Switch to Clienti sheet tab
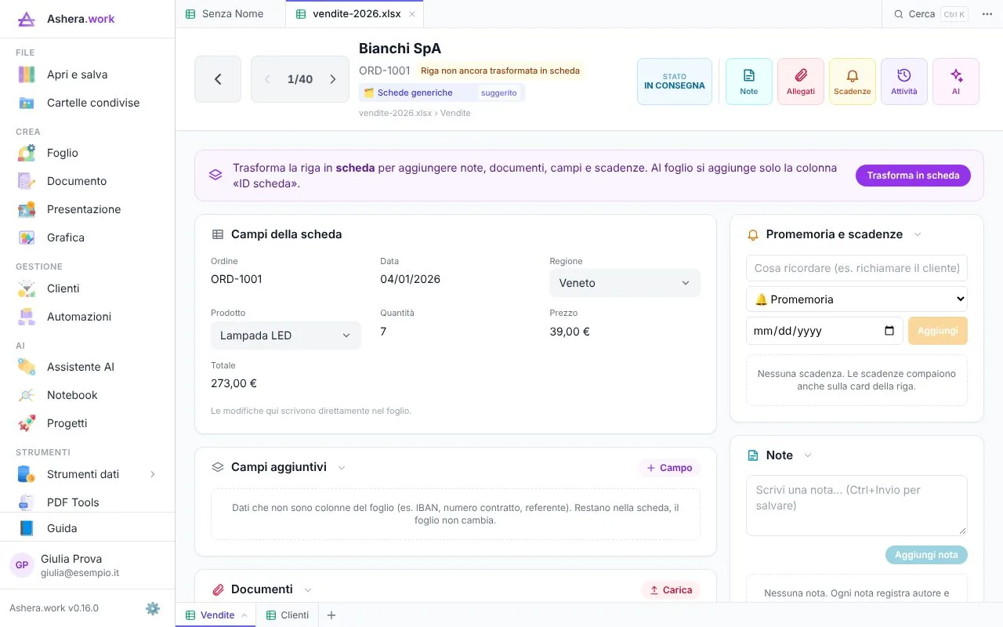The width and height of the screenshot is (1003, 627). click(288, 615)
